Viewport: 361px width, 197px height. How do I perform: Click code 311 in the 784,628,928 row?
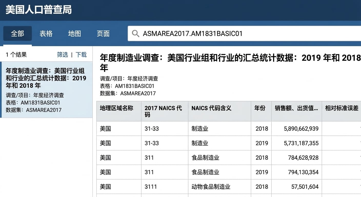pos(149,157)
